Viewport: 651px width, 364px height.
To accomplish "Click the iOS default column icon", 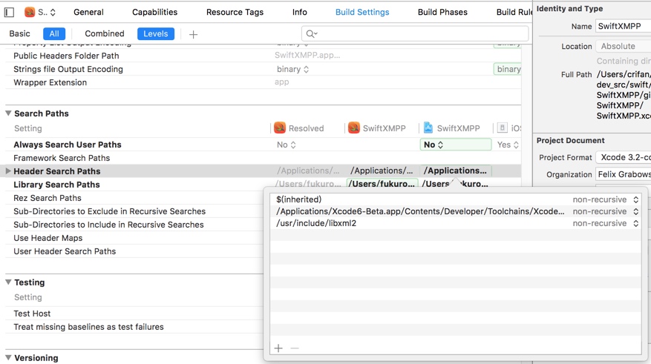I will [502, 128].
